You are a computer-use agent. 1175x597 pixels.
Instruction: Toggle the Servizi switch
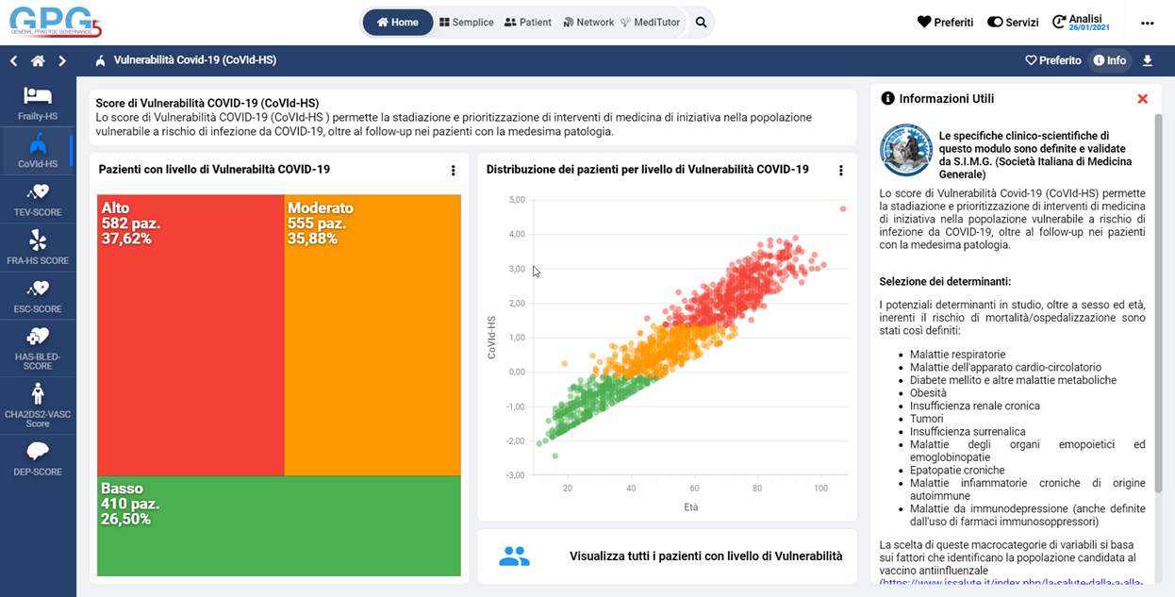[x=1012, y=23]
